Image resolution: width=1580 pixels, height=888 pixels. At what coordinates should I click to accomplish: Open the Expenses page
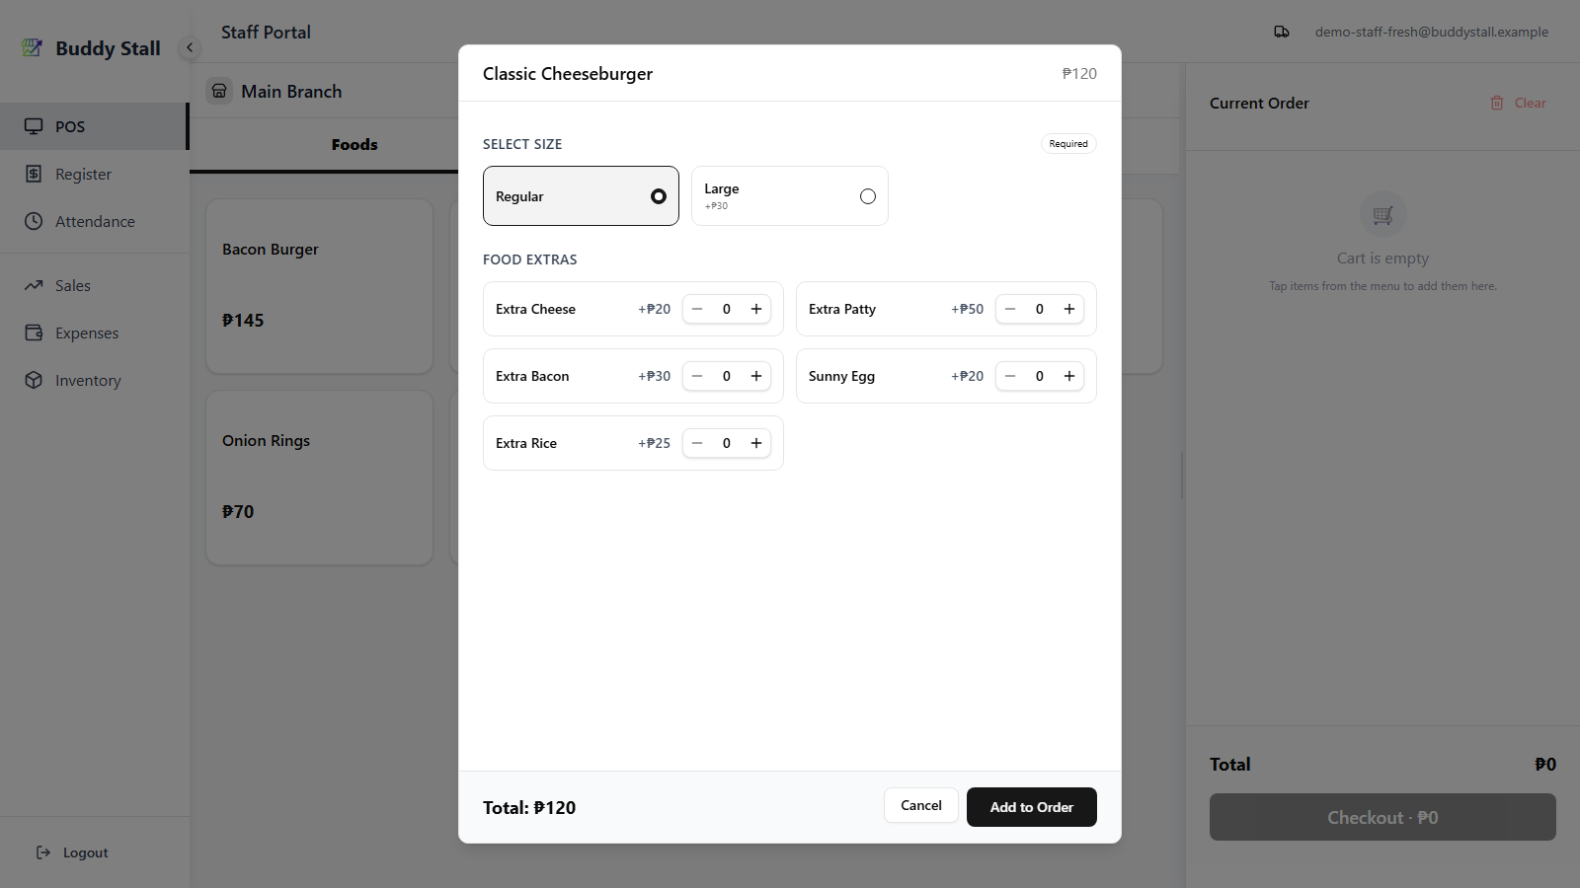[x=94, y=333]
